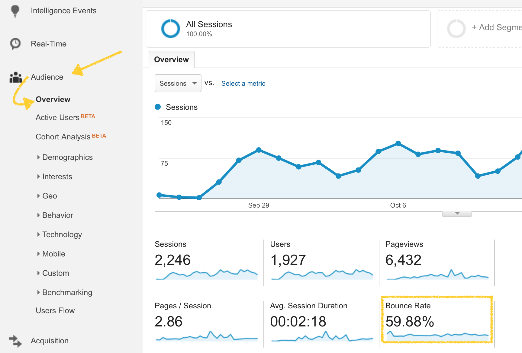Image resolution: width=522 pixels, height=353 pixels.
Task: Click the Sessions blue legend dot
Action: [x=158, y=107]
